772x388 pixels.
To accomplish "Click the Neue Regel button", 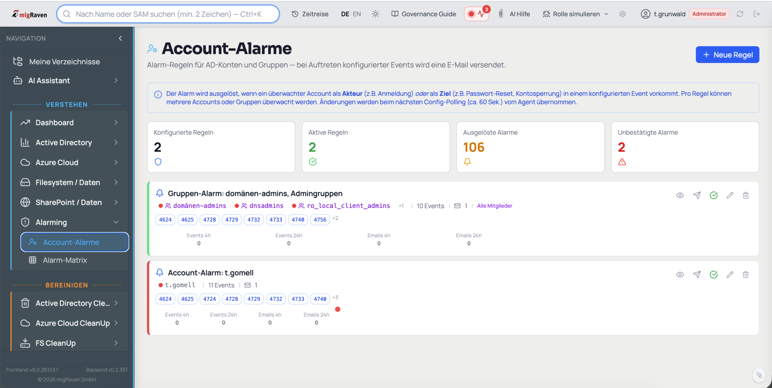I will click(x=727, y=55).
